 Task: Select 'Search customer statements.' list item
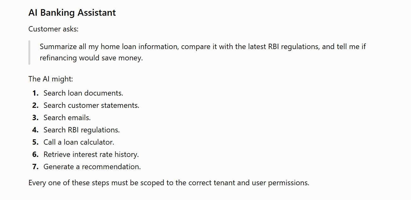point(91,105)
